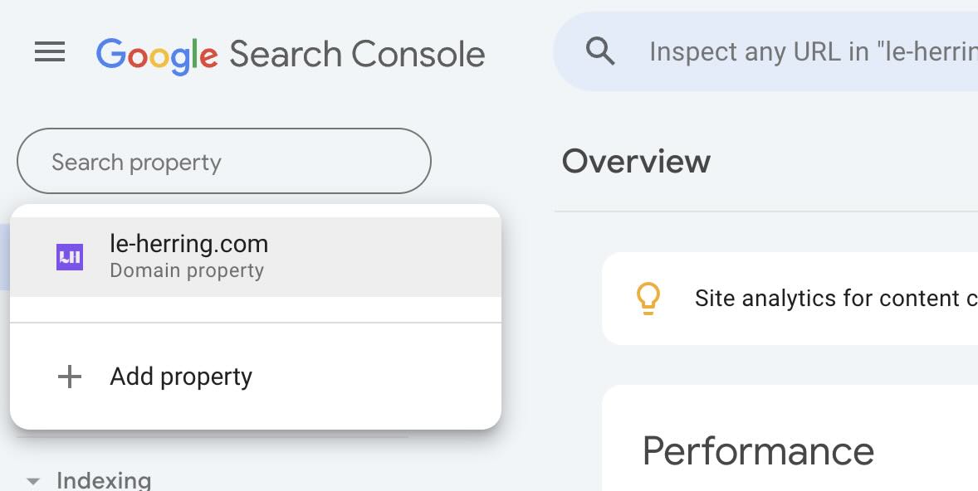The height and width of the screenshot is (491, 978).
Task: Choose the Add property option
Action: (x=256, y=377)
